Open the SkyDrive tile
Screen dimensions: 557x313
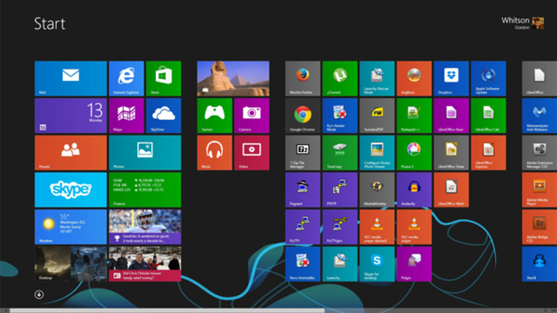(163, 115)
